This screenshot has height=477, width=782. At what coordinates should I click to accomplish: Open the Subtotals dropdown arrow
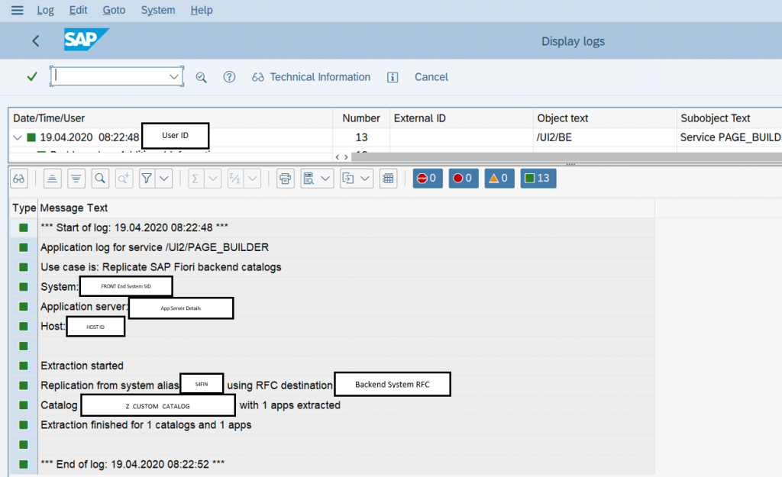[x=252, y=179]
